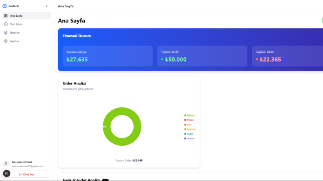Select the Toplam Bakiye card
Screen dimensions: 323x181
[108, 56]
